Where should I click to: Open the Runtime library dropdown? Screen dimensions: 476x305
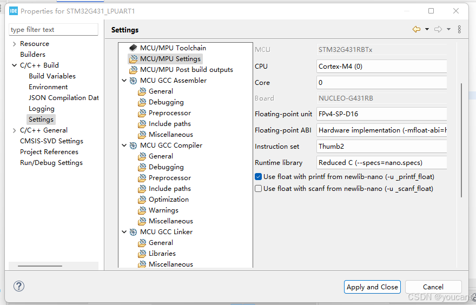coord(381,163)
